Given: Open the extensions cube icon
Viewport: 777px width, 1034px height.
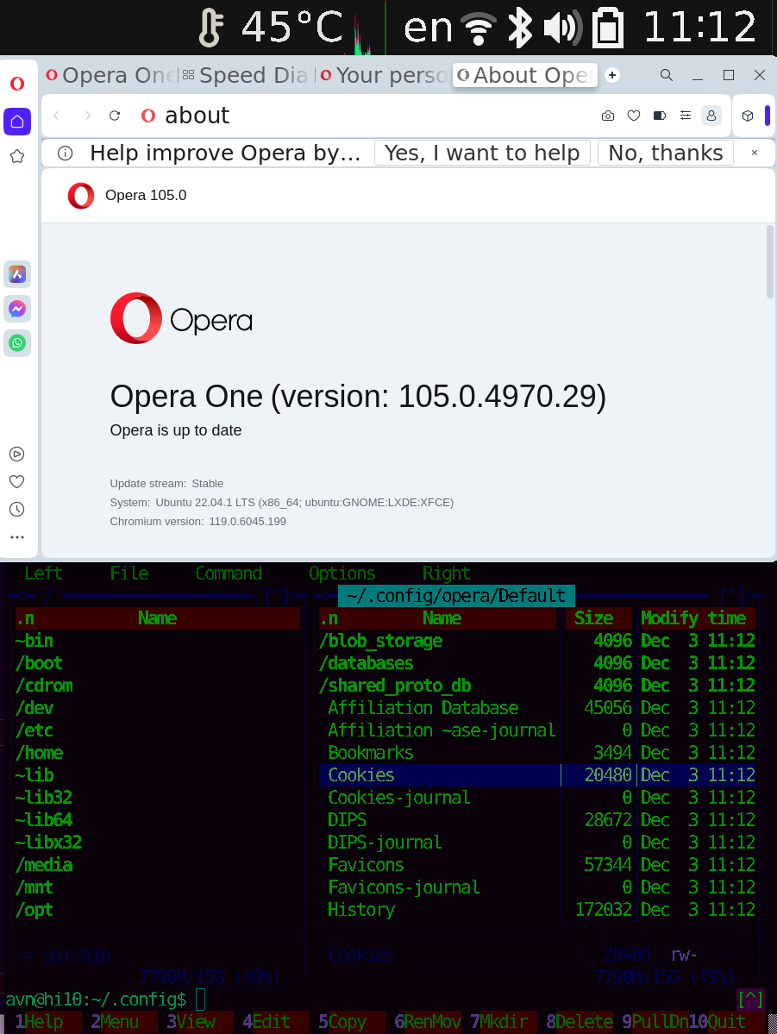Looking at the screenshot, I should pyautogui.click(x=748, y=116).
